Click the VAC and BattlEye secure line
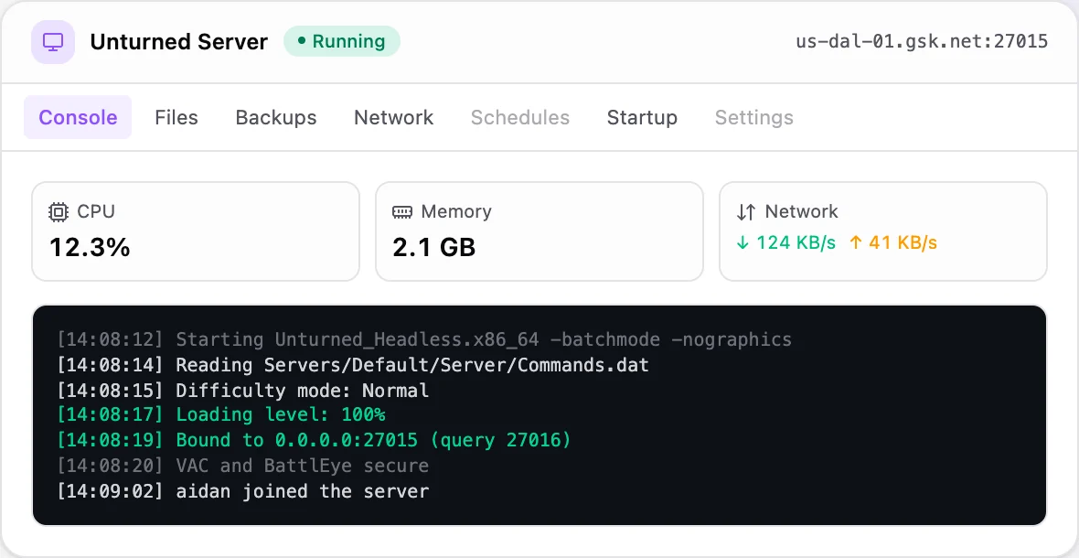 [x=243, y=466]
